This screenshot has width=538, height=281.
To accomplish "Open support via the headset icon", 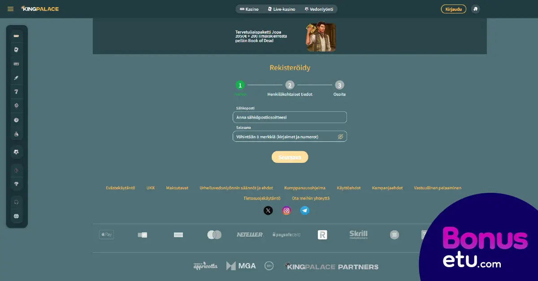I will pos(17,202).
